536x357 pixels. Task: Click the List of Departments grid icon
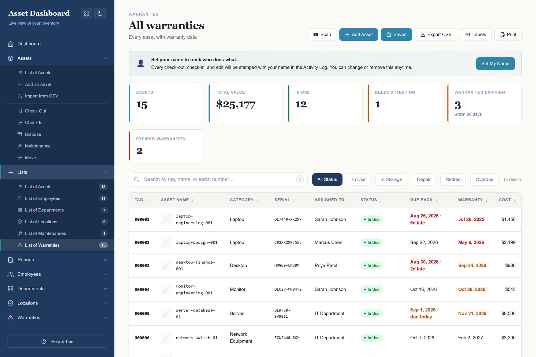click(20, 210)
